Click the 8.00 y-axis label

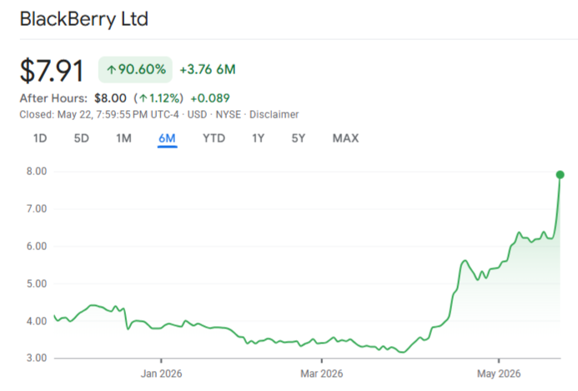pyautogui.click(x=37, y=172)
